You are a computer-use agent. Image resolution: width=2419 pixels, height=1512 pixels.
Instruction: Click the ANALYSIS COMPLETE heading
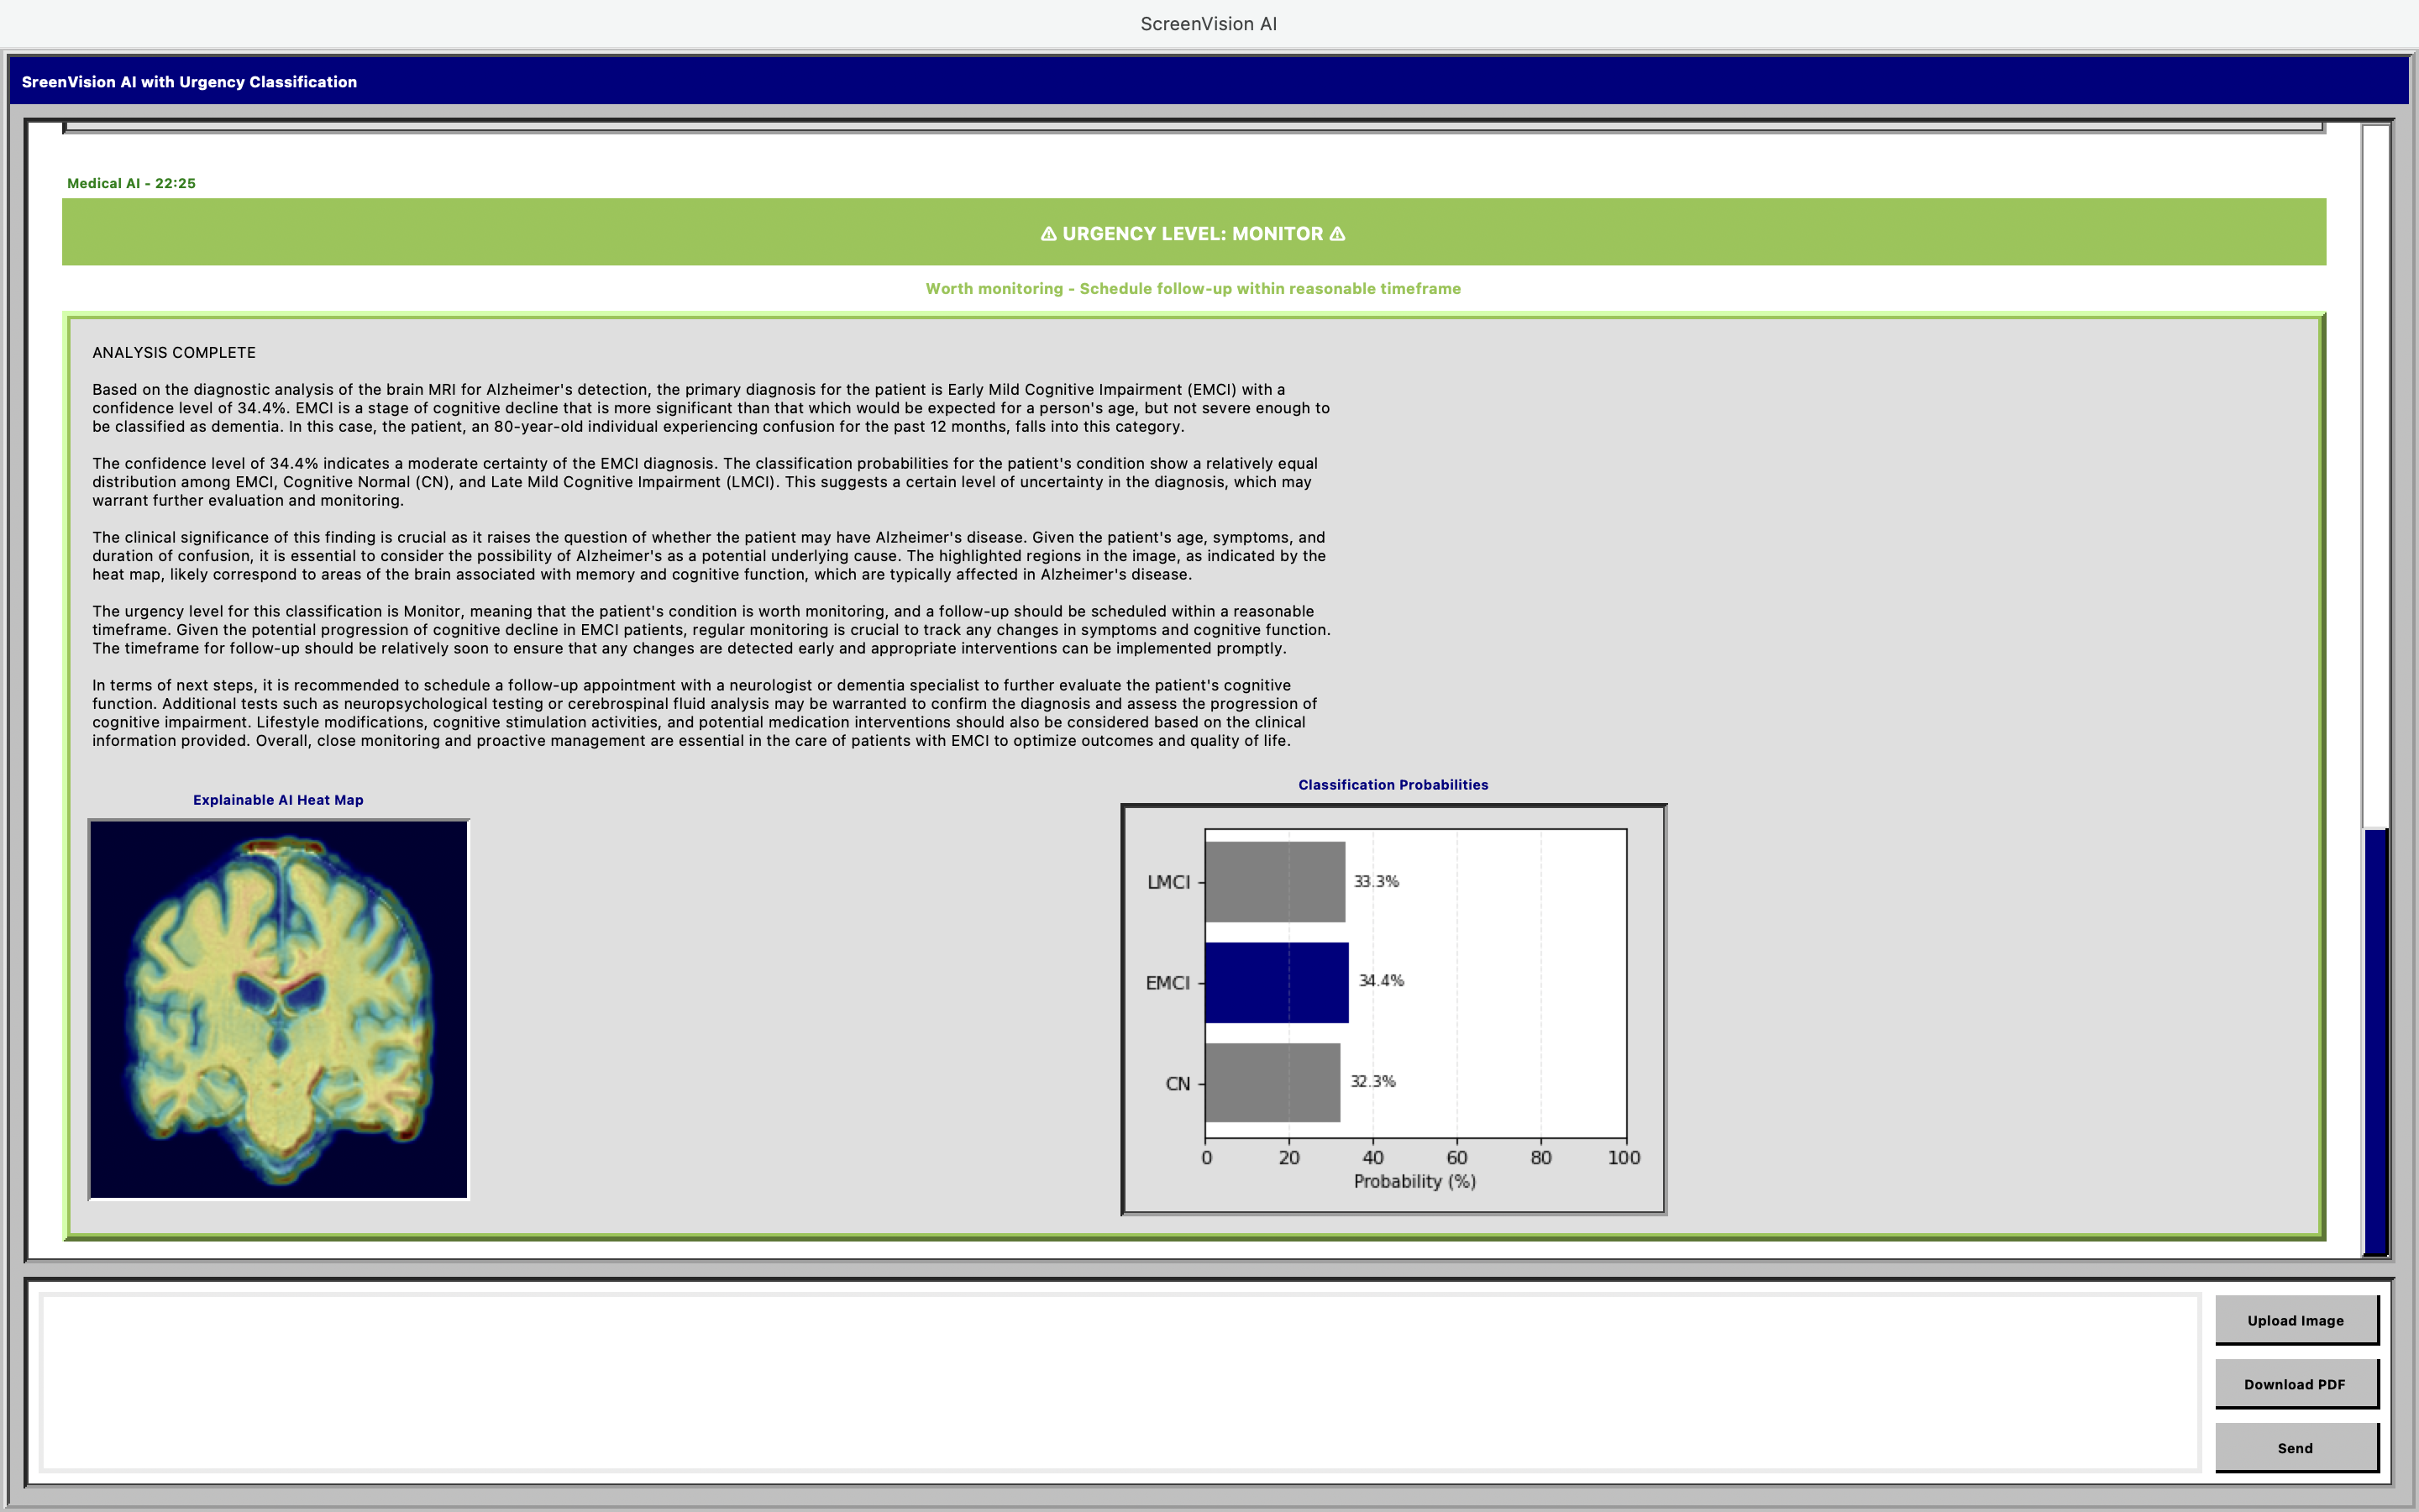(172, 352)
